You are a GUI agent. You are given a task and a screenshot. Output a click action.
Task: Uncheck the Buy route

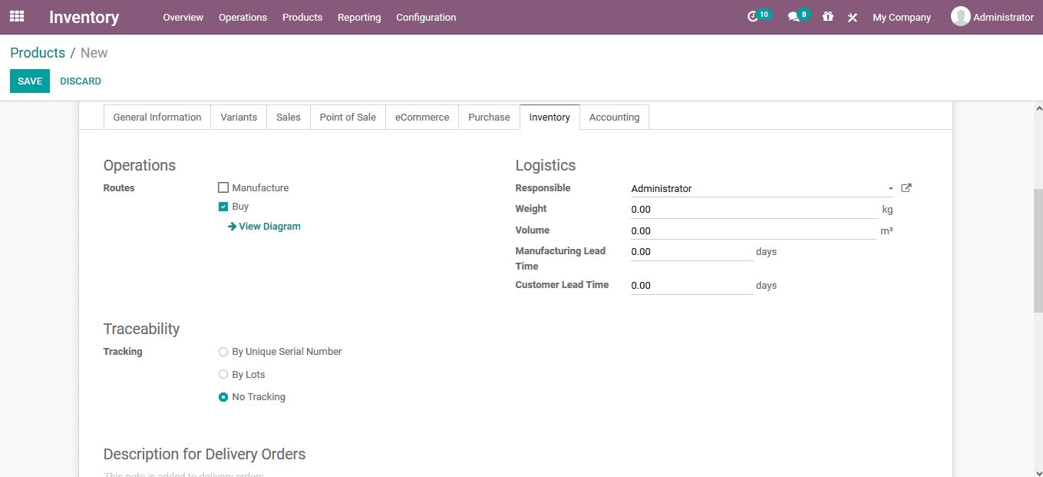click(223, 206)
